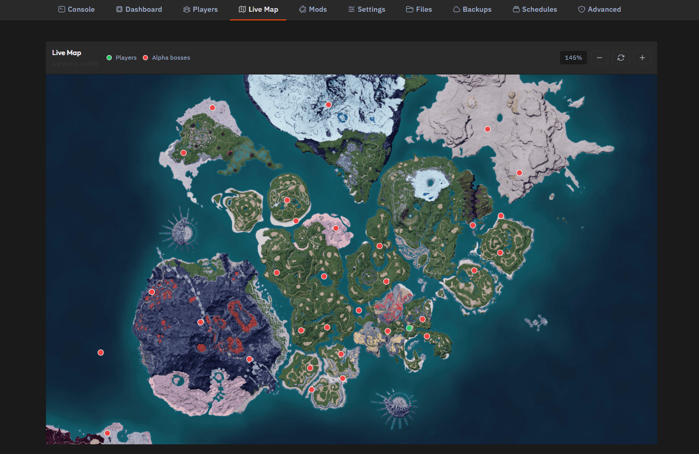Click the green Players legend dot
The width and height of the screenshot is (699, 454).
coord(109,58)
